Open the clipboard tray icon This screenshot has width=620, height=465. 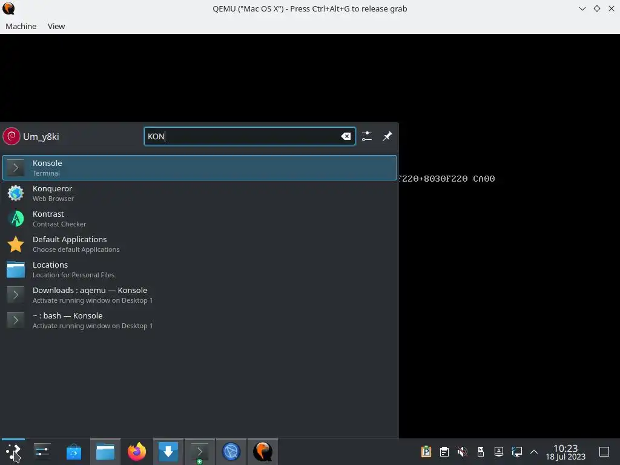pos(444,452)
